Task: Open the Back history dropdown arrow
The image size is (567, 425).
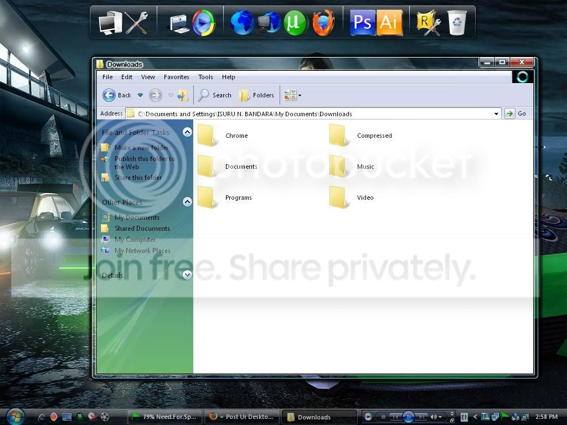Action: [140, 95]
